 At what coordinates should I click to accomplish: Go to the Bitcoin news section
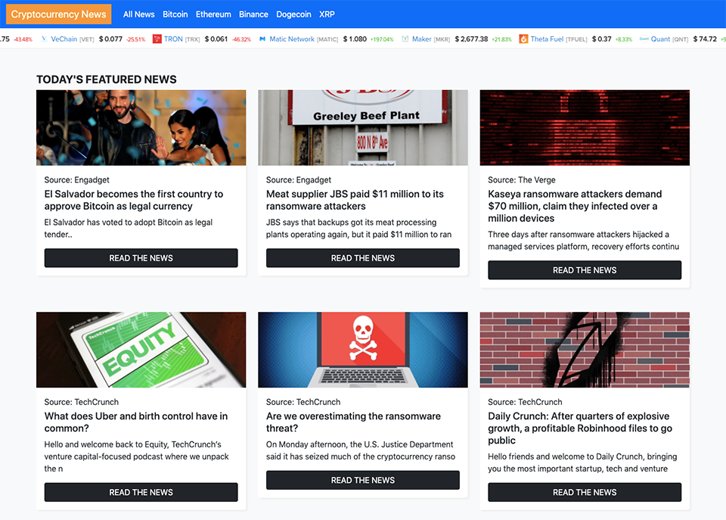175,14
